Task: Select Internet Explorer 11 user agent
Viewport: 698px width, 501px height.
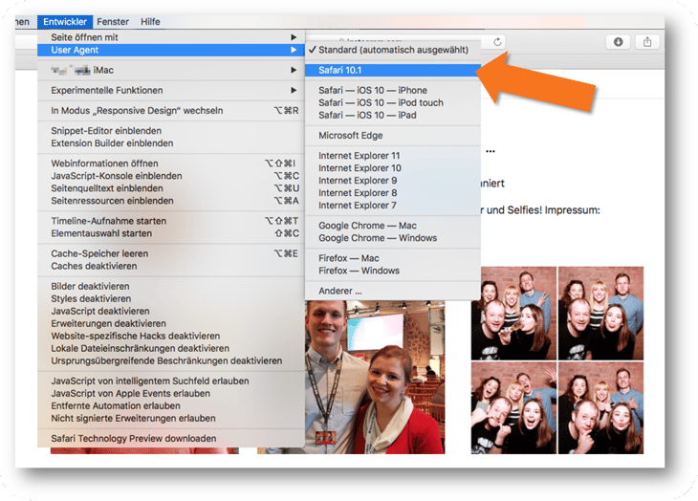Action: 393,156
